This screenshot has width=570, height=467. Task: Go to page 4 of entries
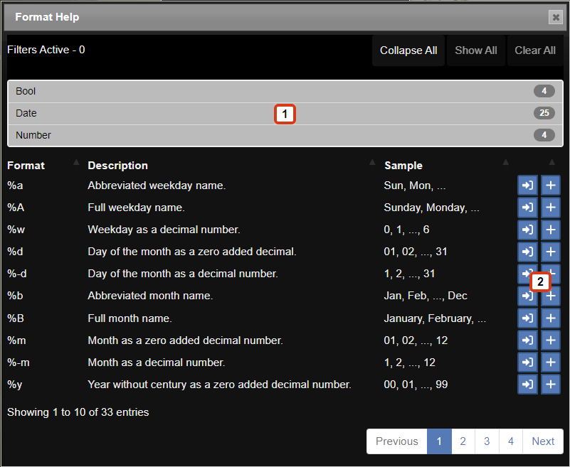coord(510,441)
